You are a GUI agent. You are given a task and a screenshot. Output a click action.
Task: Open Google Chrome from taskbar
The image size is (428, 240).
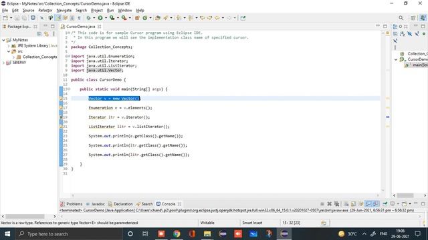pos(177,234)
